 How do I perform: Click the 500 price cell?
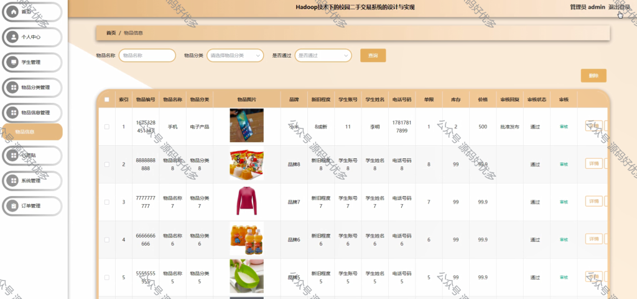[x=483, y=127]
